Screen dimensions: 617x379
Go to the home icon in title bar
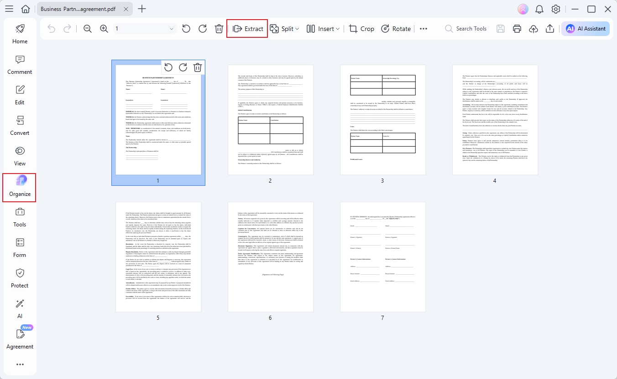tap(26, 9)
